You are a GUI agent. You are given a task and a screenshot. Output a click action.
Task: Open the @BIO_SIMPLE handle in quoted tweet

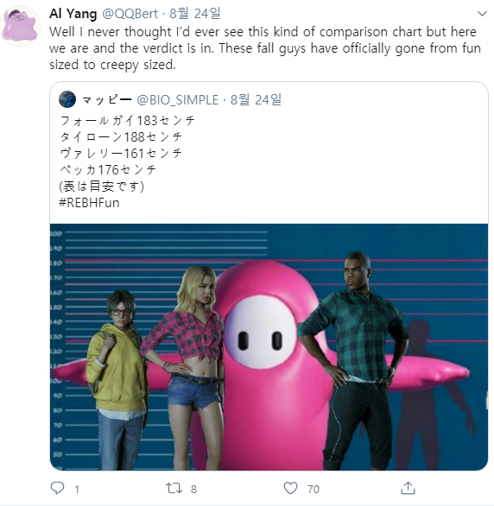(177, 99)
